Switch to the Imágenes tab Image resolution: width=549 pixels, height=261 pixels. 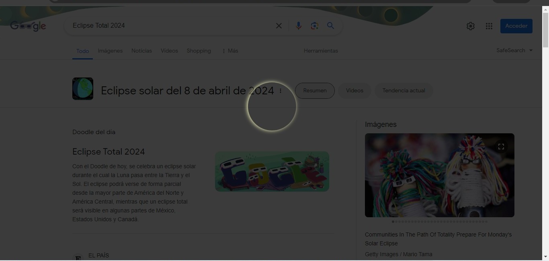click(110, 51)
